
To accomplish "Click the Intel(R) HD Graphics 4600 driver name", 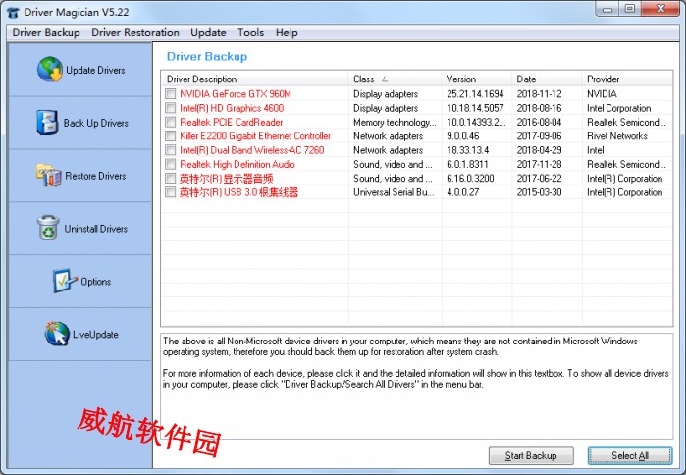I will tap(232, 108).
